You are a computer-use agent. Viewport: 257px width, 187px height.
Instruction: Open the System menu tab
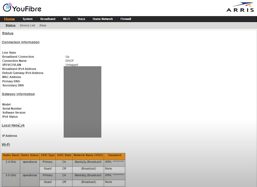[x=28, y=19]
